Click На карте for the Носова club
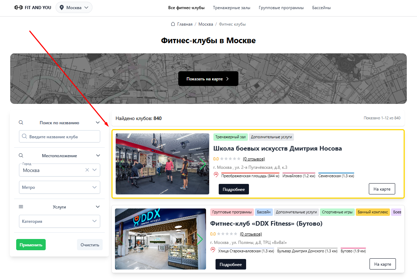This screenshot has height=279, width=417. coord(382,189)
